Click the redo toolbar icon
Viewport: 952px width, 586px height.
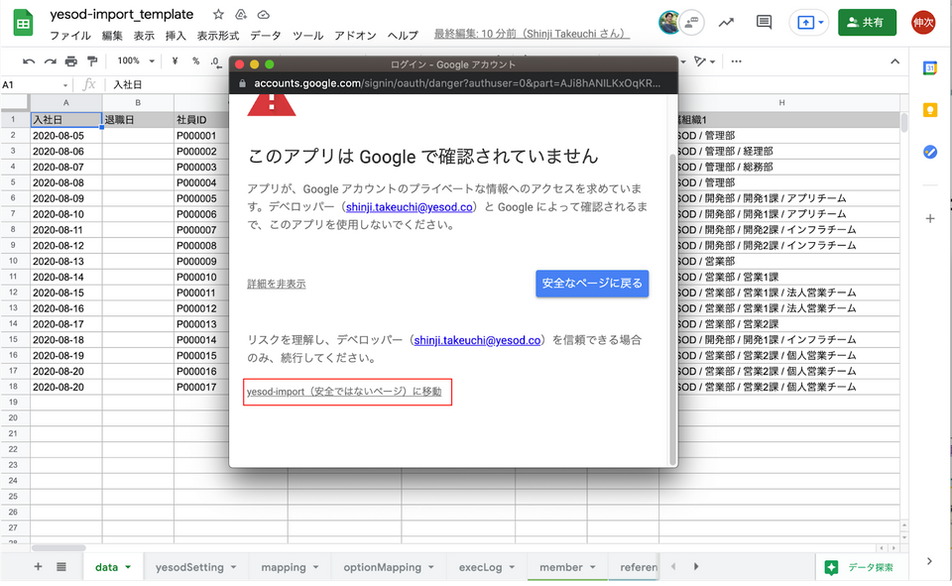(51, 61)
